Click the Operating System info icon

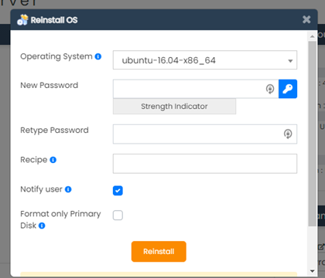[x=98, y=56]
